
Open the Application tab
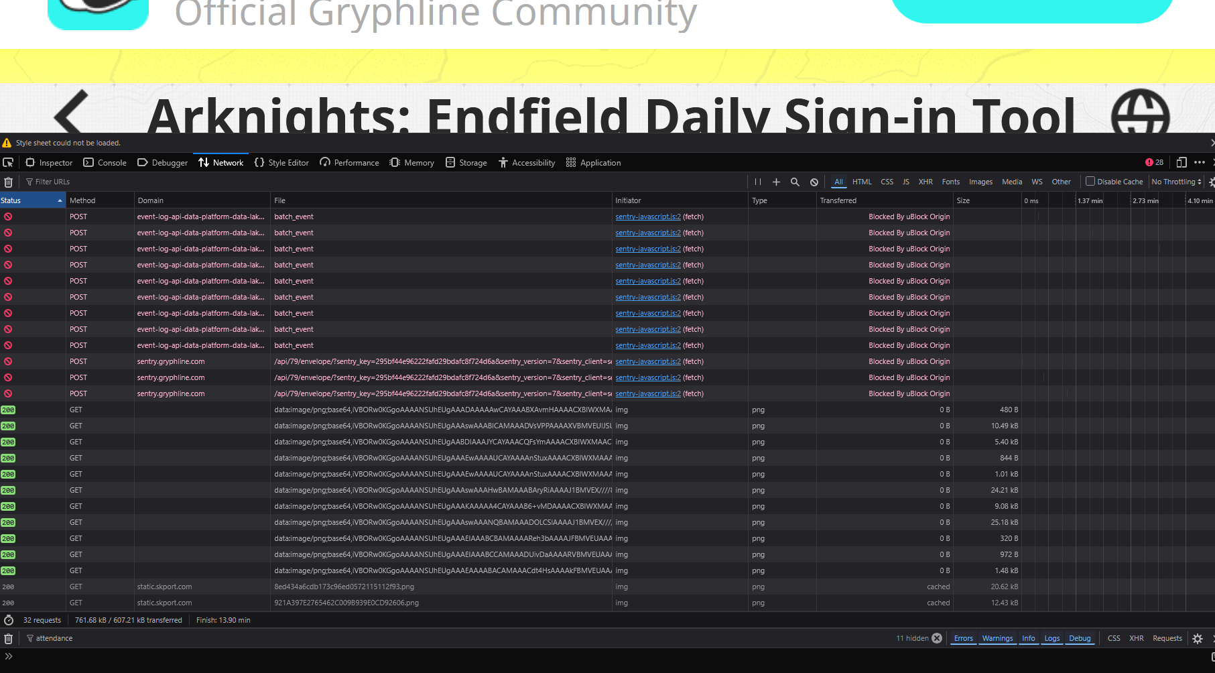[x=594, y=162]
